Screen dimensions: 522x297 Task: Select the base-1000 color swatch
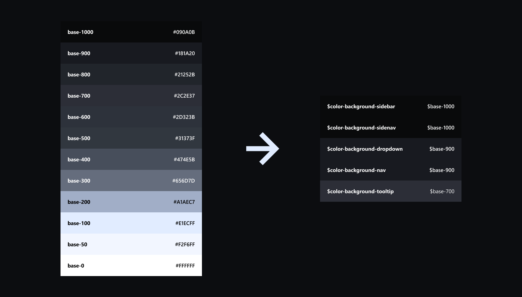[x=131, y=32]
